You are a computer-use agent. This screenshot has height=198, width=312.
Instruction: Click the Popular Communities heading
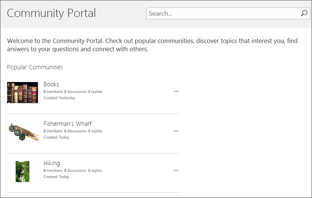[x=35, y=67]
